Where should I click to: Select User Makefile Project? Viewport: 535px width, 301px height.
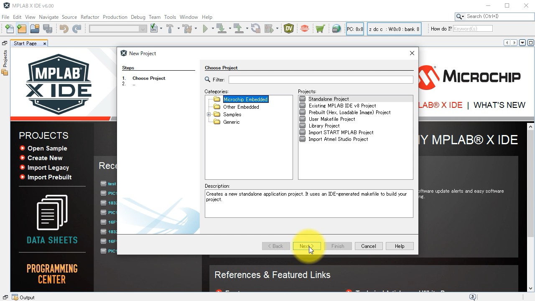331,119
